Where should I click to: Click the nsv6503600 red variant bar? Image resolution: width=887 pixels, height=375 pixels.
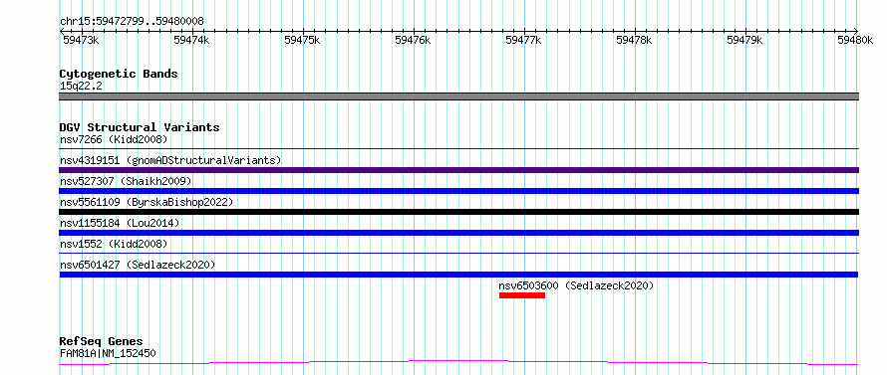pyautogui.click(x=521, y=295)
